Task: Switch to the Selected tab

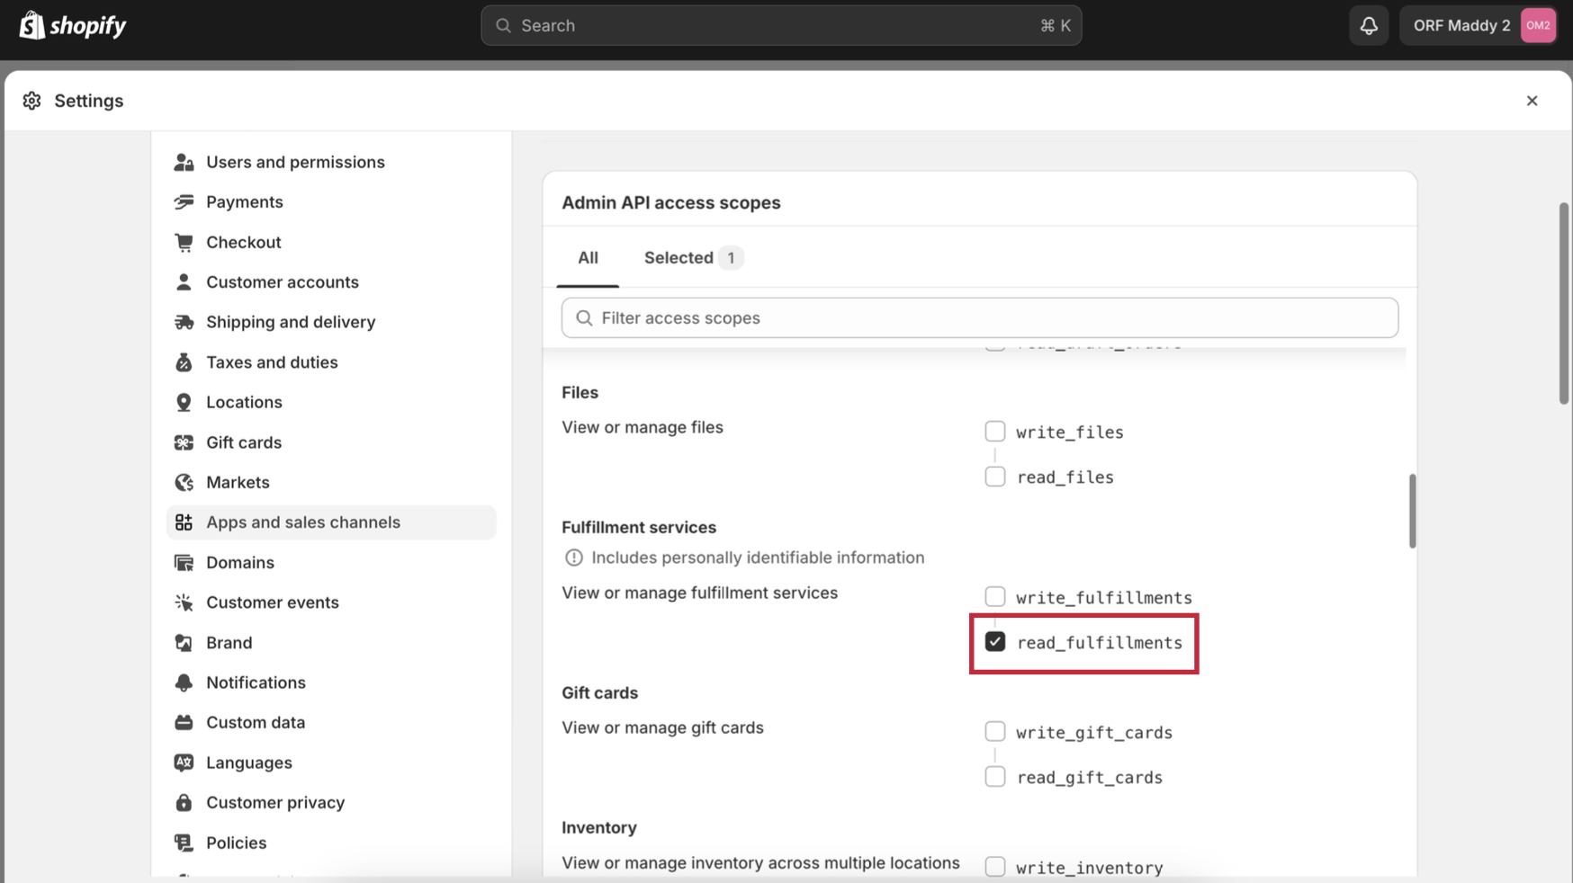Action: [693, 258]
